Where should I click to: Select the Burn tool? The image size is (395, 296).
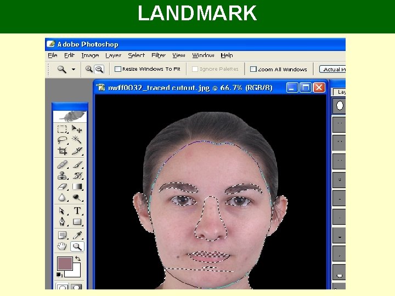77,197
